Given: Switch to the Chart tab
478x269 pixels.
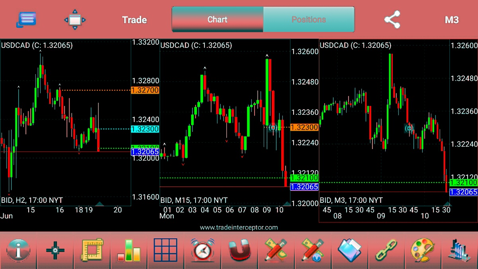Looking at the screenshot, I should 217,19.
